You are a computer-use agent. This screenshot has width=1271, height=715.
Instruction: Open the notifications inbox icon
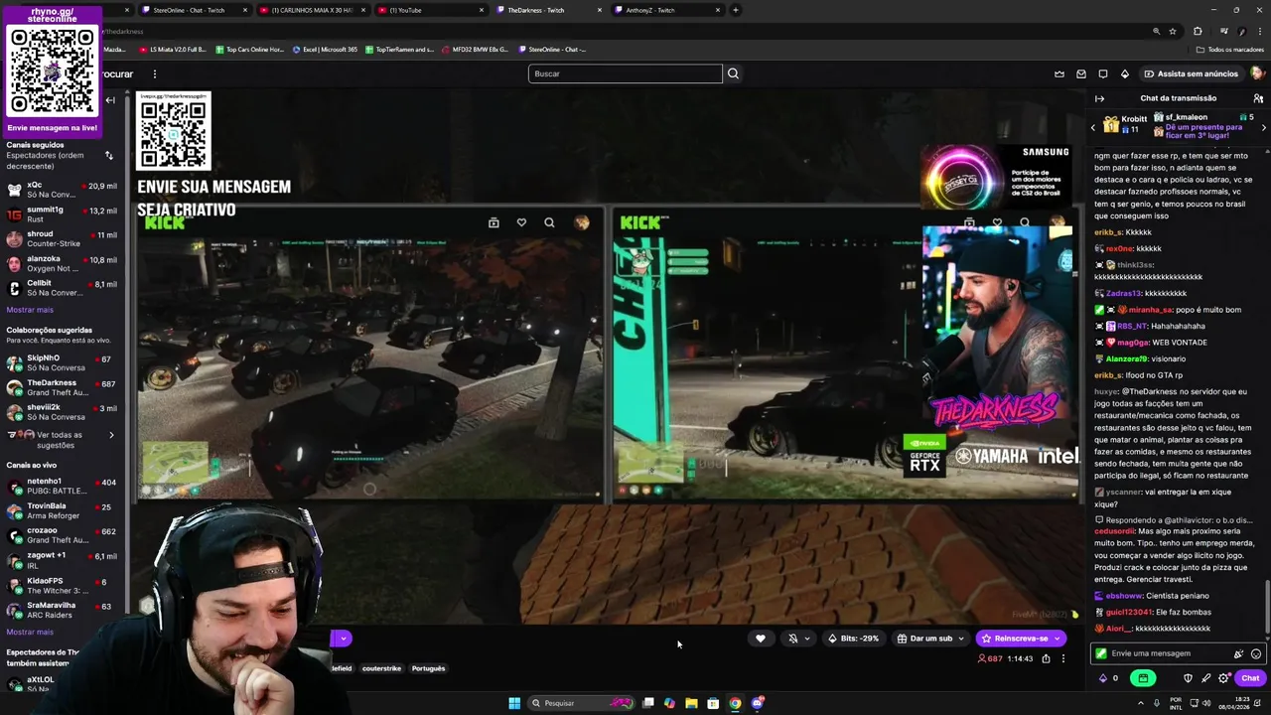pos(1081,73)
